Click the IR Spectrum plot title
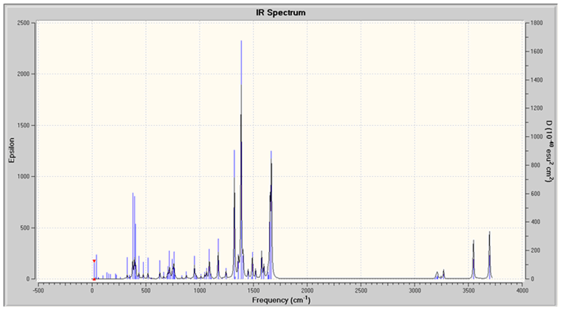 click(281, 13)
